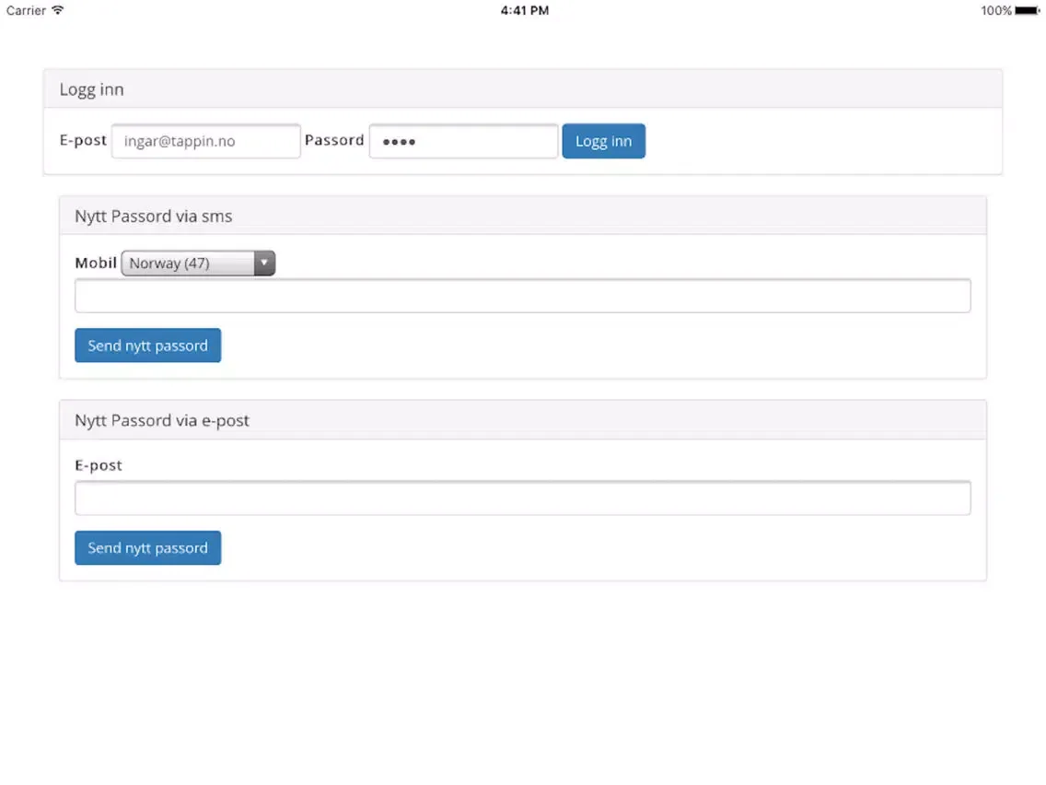Tap the 4:41 PM clock
Screen dimensions: 1046x785
525,10
